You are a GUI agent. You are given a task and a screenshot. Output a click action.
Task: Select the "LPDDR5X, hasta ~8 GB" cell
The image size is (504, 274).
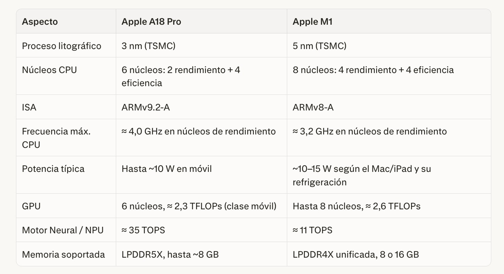[170, 254]
